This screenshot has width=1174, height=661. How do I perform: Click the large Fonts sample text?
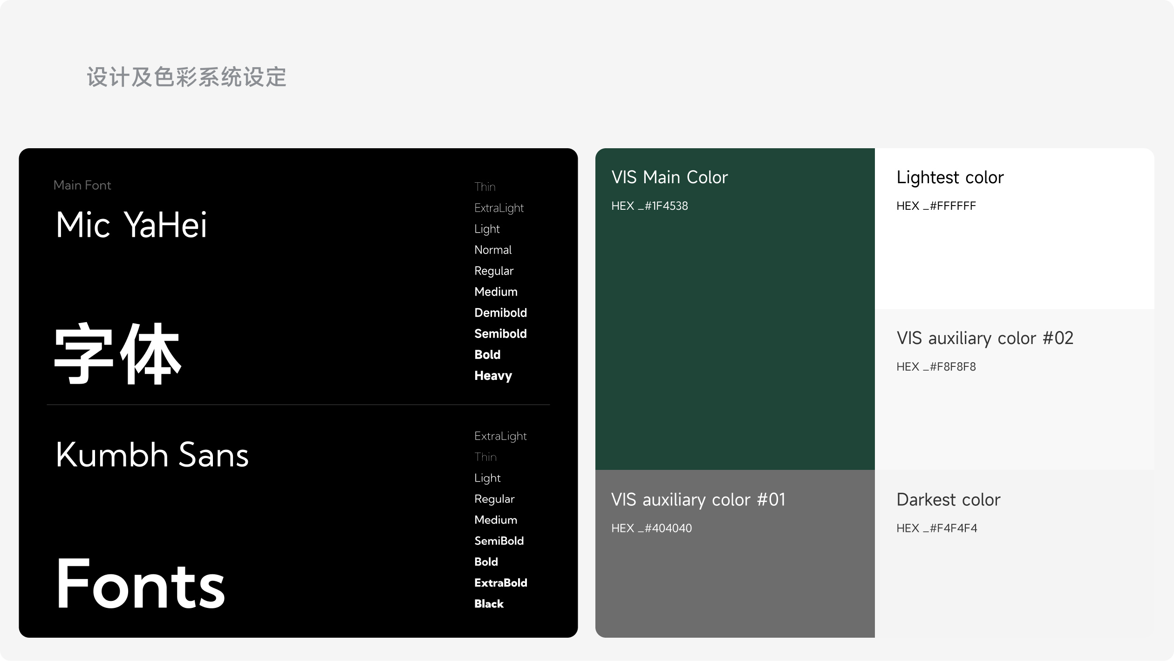(140, 584)
